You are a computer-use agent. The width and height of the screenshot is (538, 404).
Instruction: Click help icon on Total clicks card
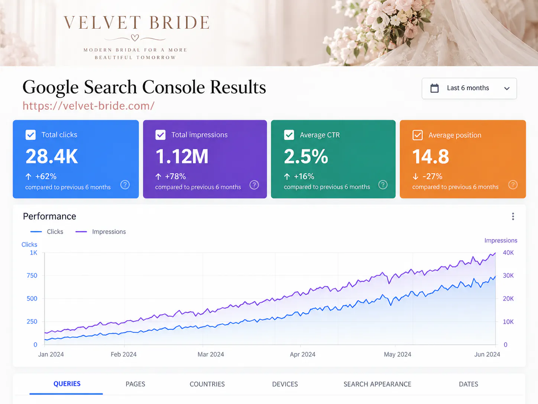click(125, 185)
